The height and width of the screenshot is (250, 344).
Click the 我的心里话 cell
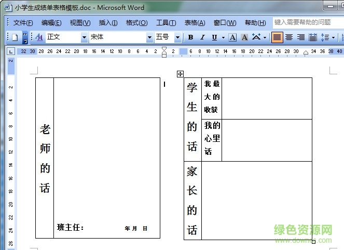212,140
